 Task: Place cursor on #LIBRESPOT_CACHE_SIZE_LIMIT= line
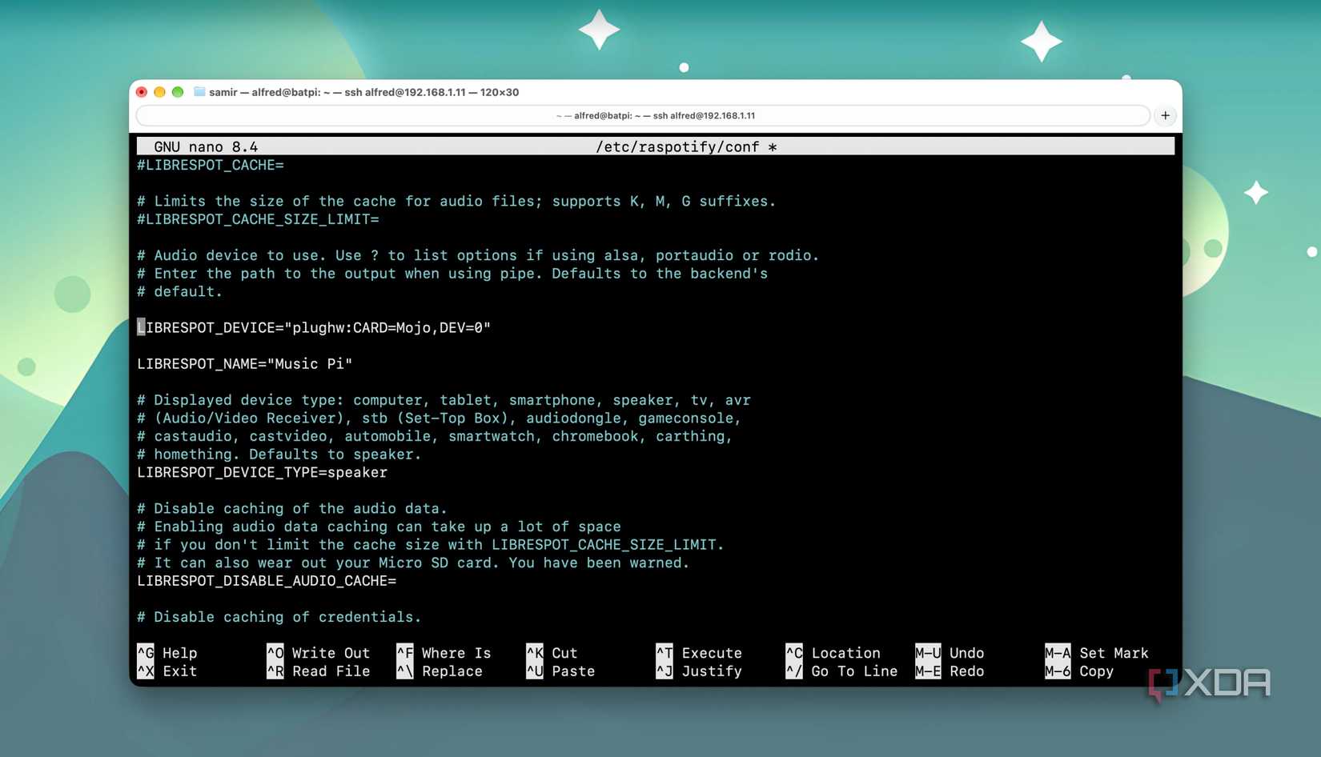(258, 219)
